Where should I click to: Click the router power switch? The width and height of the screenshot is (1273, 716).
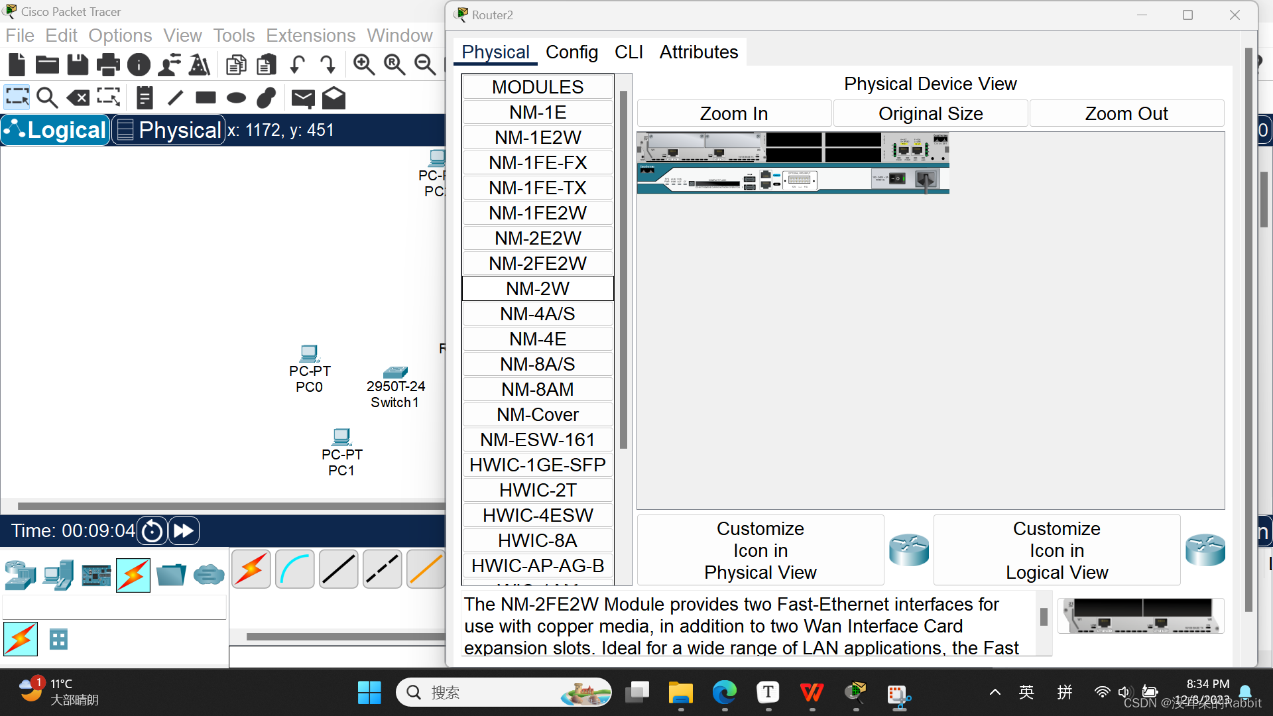[896, 178]
